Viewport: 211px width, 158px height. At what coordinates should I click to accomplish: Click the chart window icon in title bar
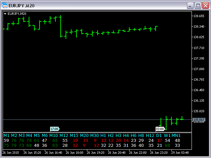5,6
